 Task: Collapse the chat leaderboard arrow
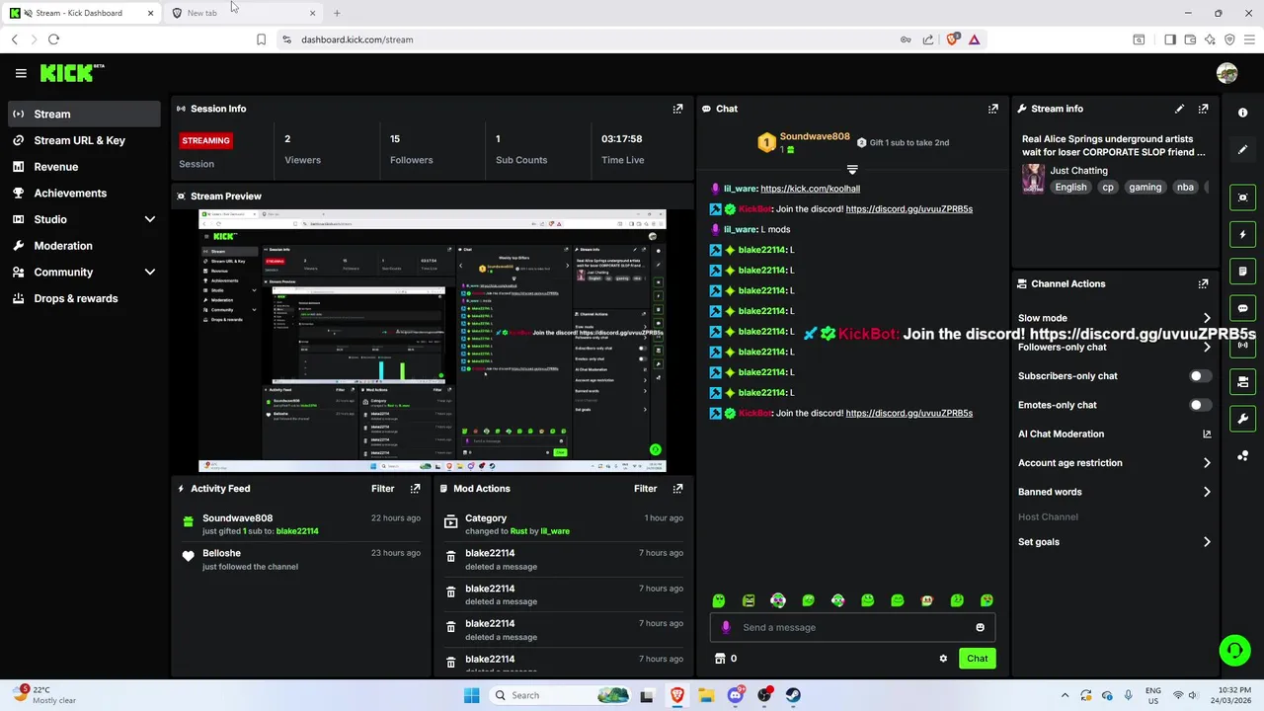[852, 170]
